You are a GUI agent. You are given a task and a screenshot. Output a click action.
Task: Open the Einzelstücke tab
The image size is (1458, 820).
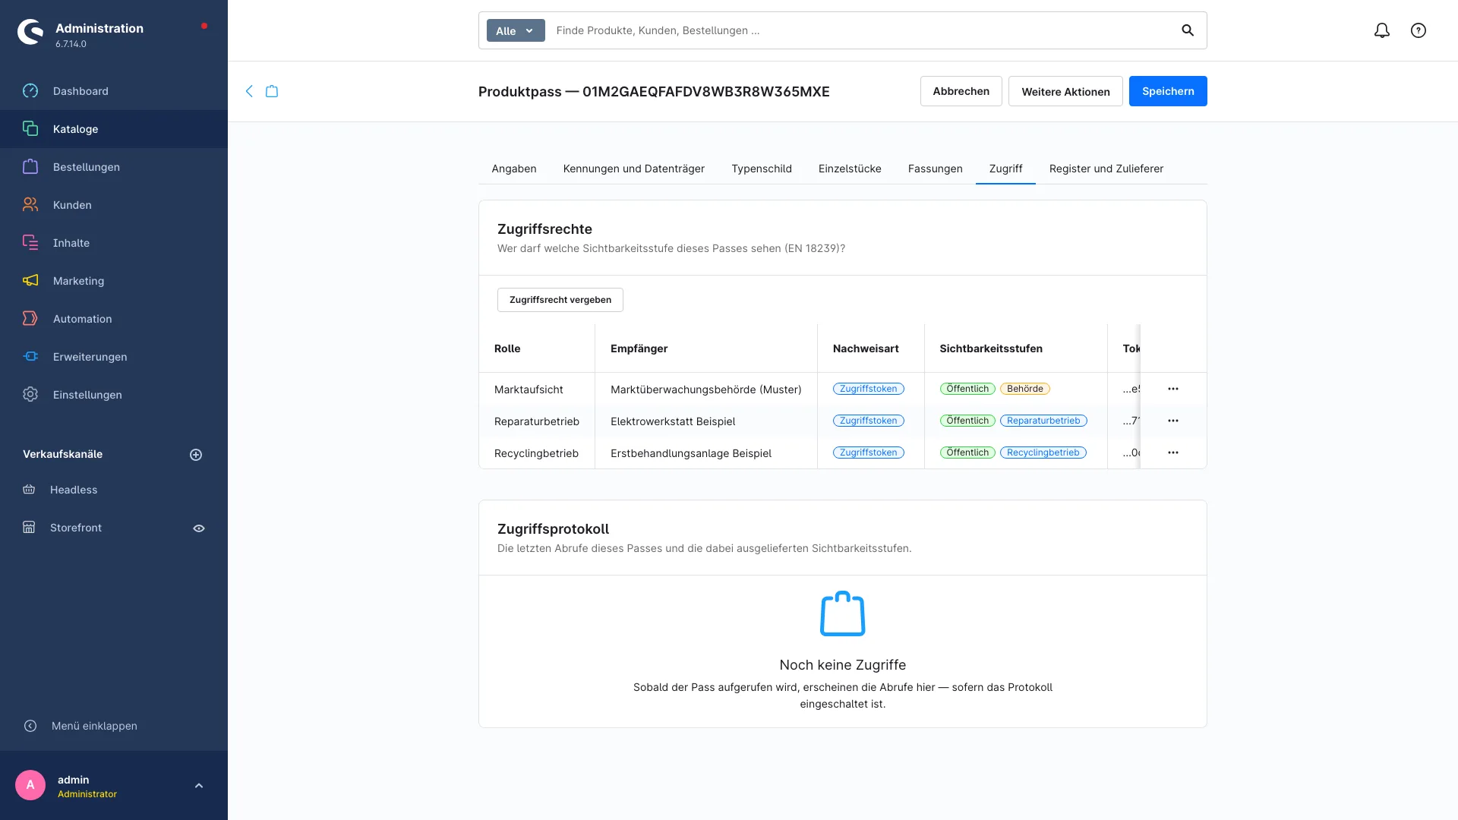click(850, 169)
